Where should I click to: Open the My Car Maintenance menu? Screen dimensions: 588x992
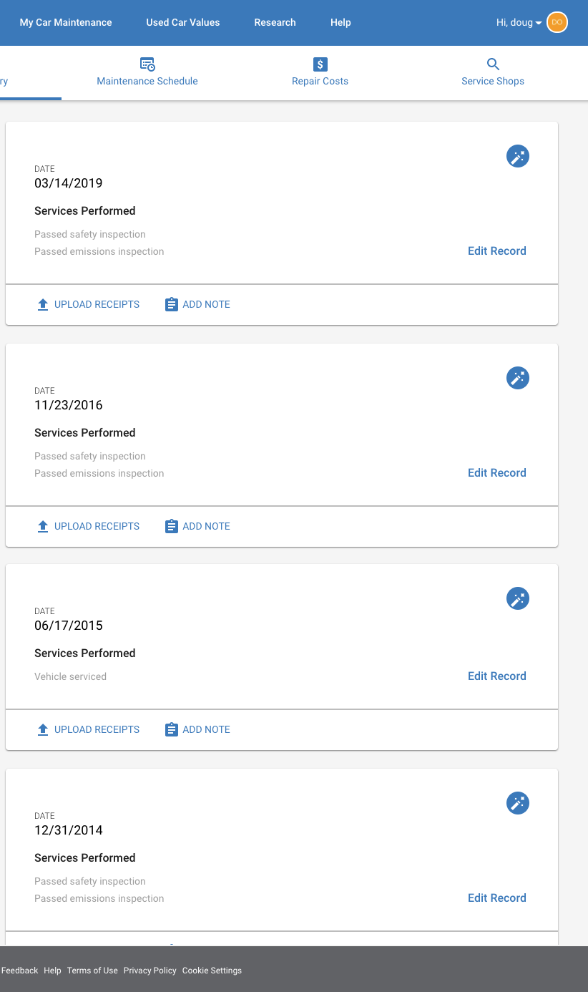coord(66,22)
